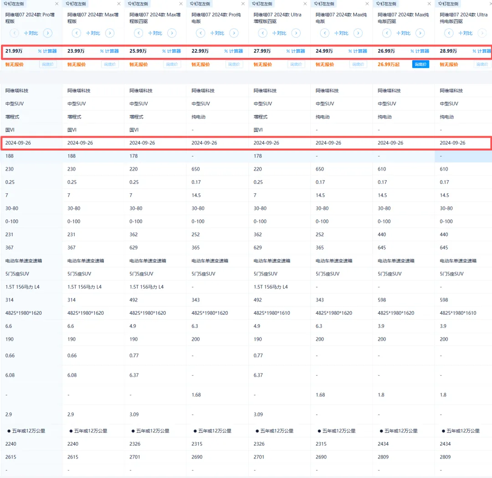Click +对比 under Max增程版四驱
This screenshot has height=478, width=492.
pyautogui.click(x=155, y=33)
